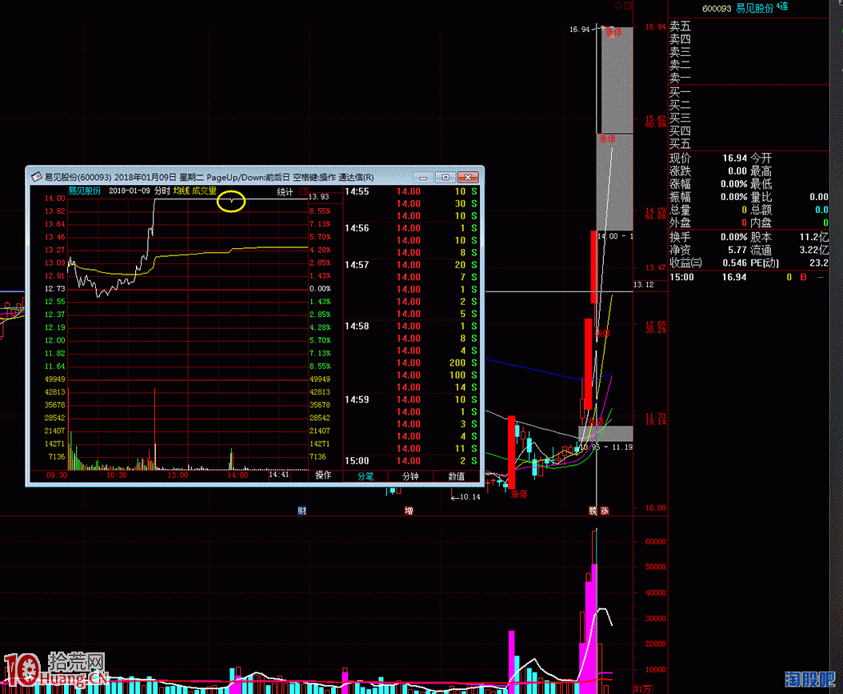Click the 16.94 high price label on chart
The height and width of the screenshot is (694, 843).
(580, 29)
